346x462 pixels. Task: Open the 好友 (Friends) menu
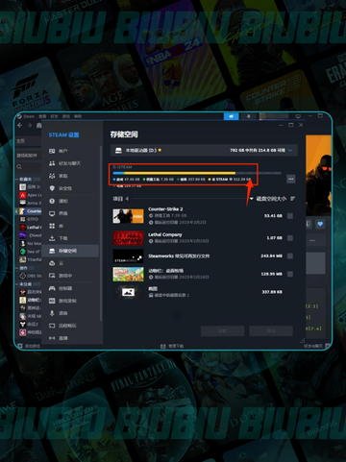[x=54, y=116]
